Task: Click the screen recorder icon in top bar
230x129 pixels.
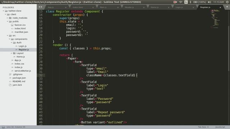Action: [175, 2]
